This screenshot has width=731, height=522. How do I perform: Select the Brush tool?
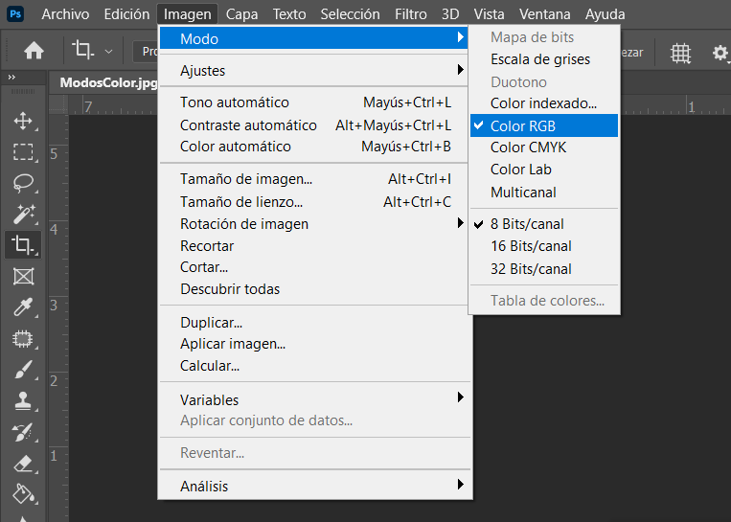pos(23,370)
